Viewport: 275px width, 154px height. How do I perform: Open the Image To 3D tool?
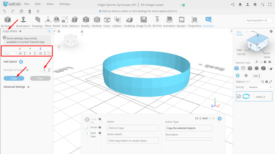(x=143, y=22)
